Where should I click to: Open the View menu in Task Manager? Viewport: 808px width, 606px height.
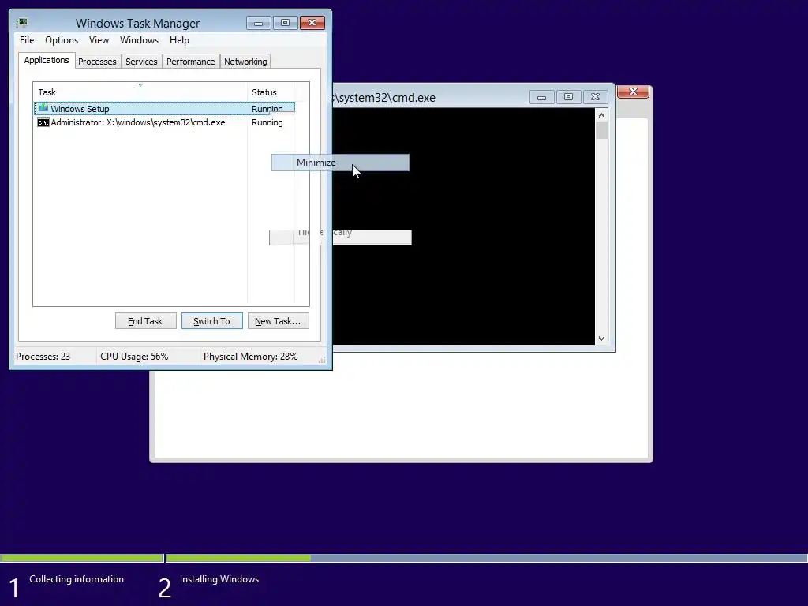(x=99, y=40)
